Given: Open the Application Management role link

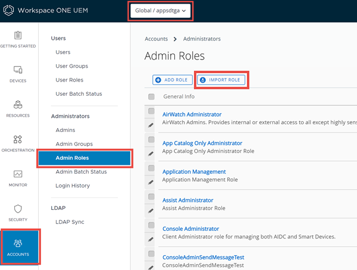Looking at the screenshot, I should (194, 172).
